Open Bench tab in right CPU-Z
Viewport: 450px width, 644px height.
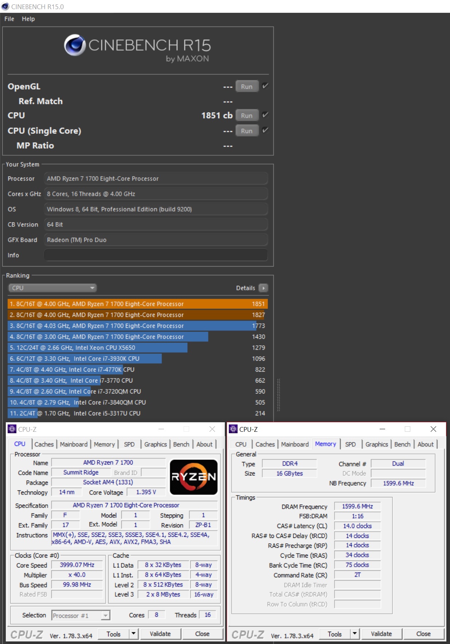point(402,444)
